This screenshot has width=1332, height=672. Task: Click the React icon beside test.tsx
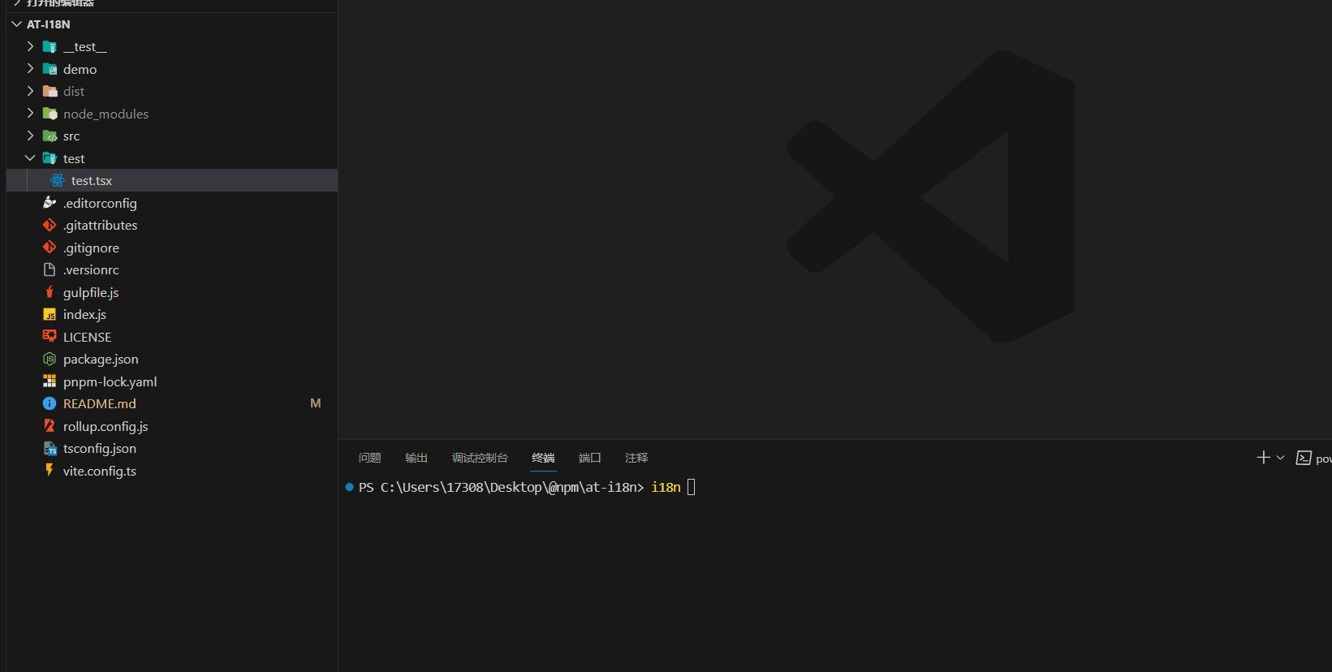58,180
